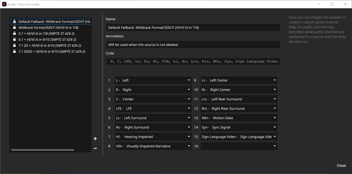Open channel 4 LFE dropdown
Viewport: 352px width, 174px height.
(153, 108)
